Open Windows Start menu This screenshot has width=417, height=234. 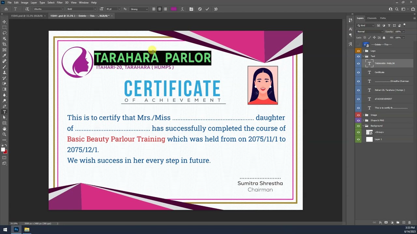(5, 230)
